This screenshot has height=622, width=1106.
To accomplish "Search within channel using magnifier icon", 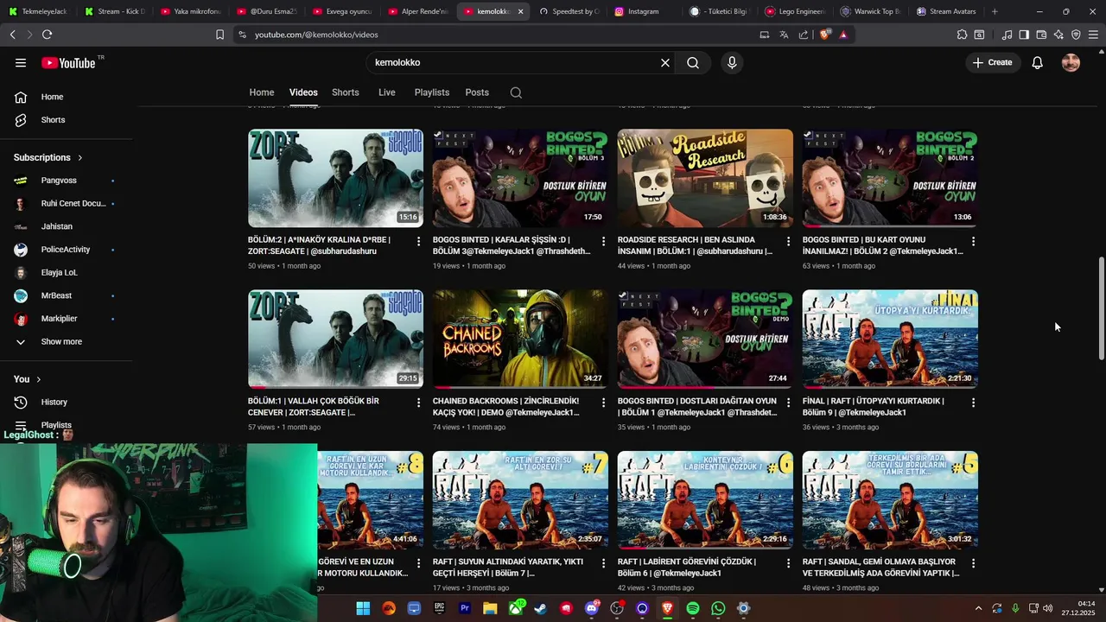I will coord(516,92).
